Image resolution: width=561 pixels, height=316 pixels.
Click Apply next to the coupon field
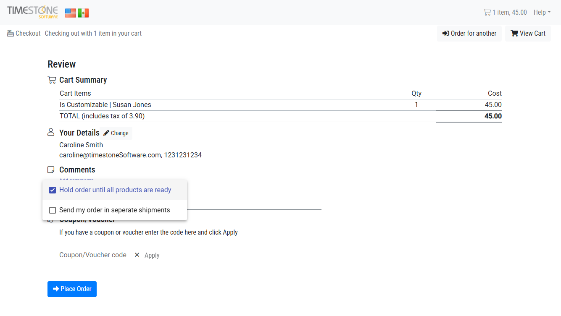pyautogui.click(x=152, y=255)
